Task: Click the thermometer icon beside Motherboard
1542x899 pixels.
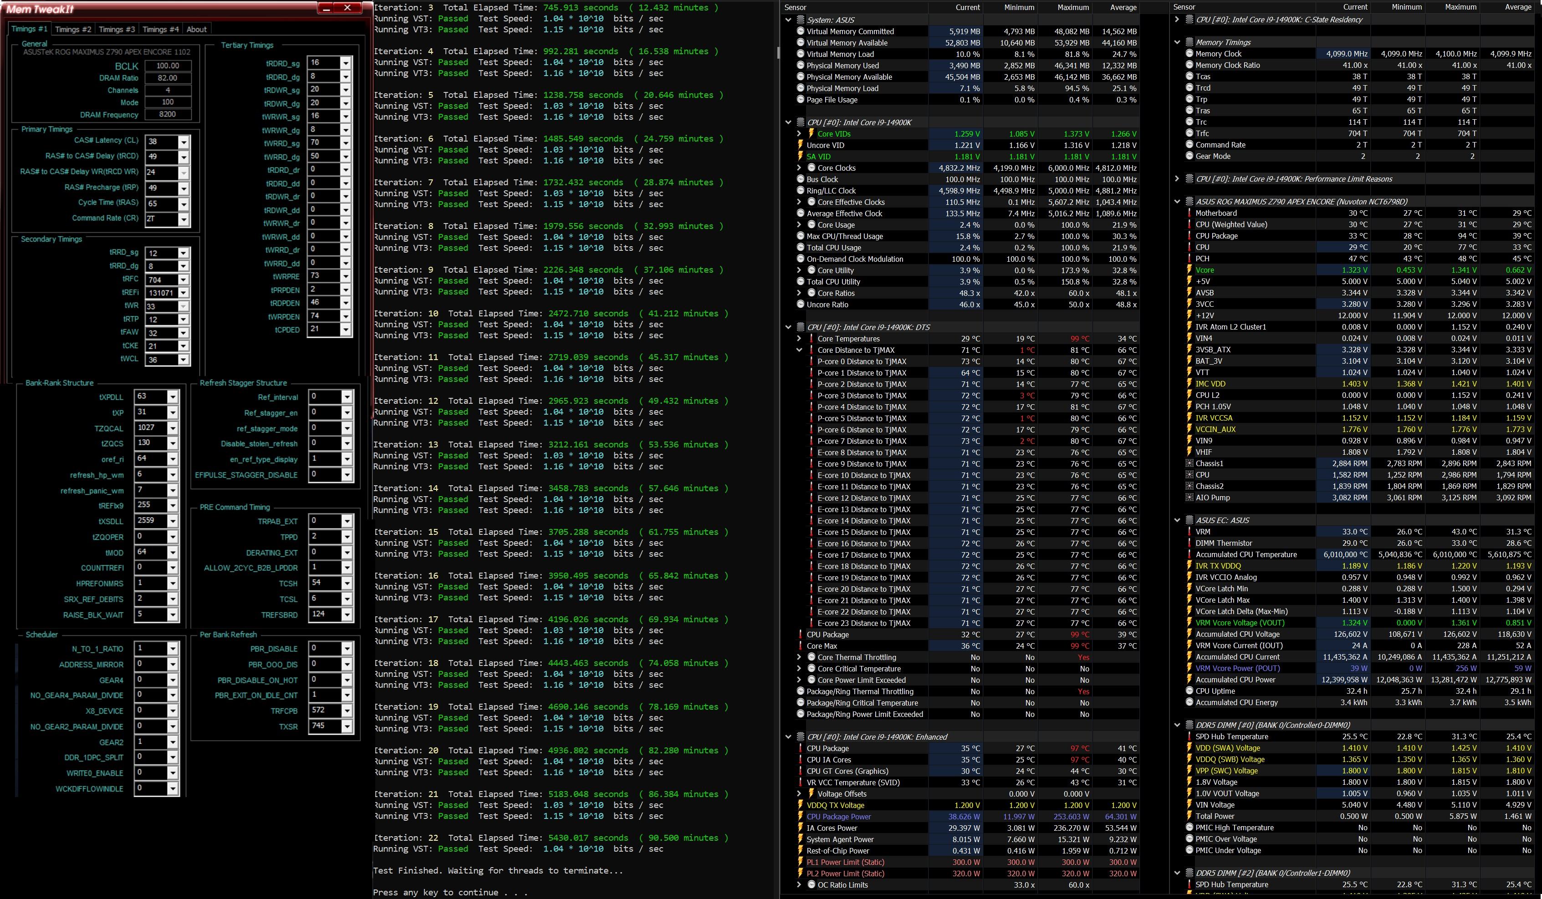Action: (1189, 213)
